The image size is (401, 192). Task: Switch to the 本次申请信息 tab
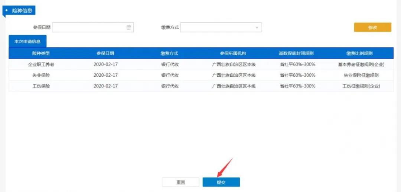(27, 42)
